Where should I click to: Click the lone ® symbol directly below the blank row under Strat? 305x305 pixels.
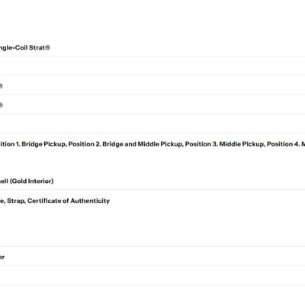[1, 86]
